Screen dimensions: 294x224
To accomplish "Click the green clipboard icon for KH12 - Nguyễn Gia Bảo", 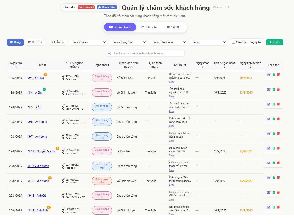I will 274,148.
